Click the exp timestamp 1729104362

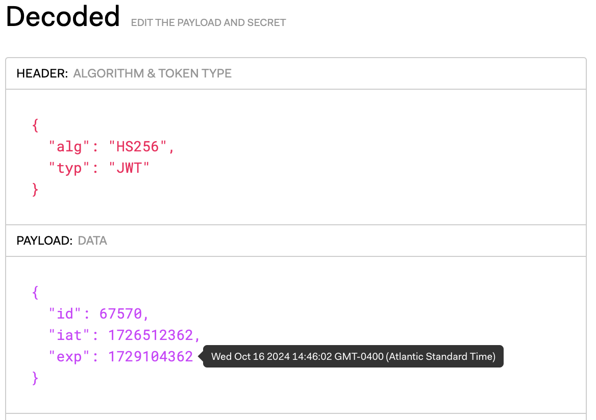point(150,356)
